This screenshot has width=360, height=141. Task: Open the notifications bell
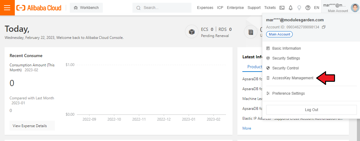(291, 8)
